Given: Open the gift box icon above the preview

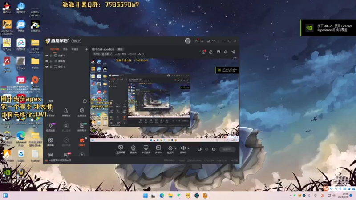Looking at the screenshot, I should click(204, 52).
